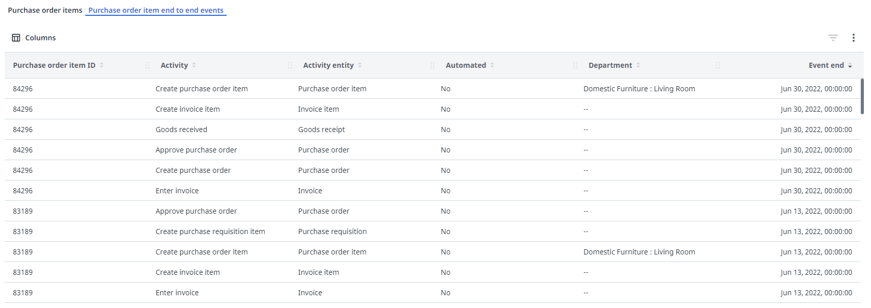Click drag handle before Department column
The width and height of the screenshot is (871, 308).
[575, 65]
